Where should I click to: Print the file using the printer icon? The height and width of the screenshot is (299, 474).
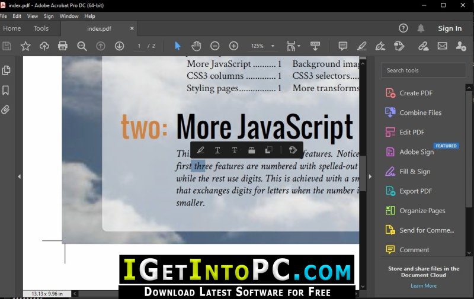pos(63,46)
